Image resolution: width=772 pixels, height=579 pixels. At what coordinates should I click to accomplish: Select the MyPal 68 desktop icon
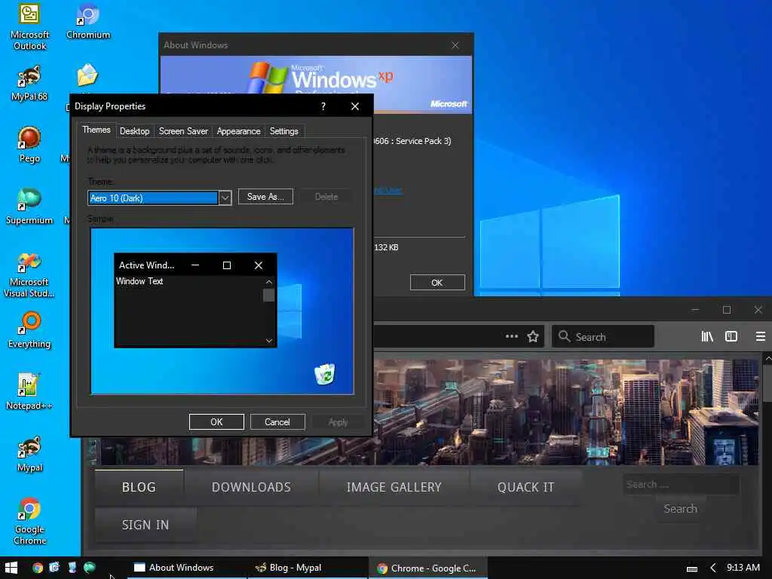29,83
